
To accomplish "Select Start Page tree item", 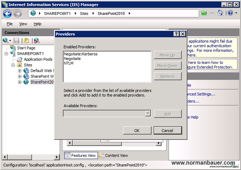I will [26, 48].
